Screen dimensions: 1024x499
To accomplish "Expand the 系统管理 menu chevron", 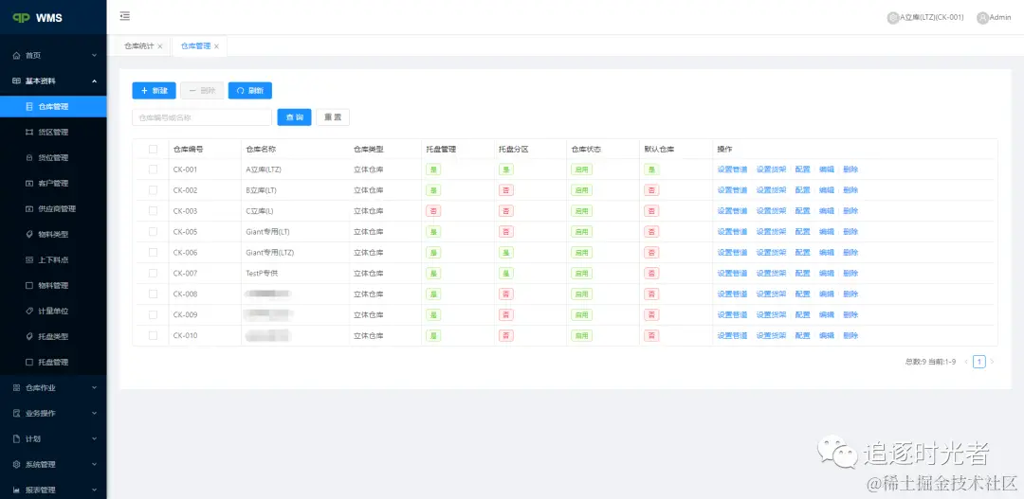I will pyautogui.click(x=94, y=464).
